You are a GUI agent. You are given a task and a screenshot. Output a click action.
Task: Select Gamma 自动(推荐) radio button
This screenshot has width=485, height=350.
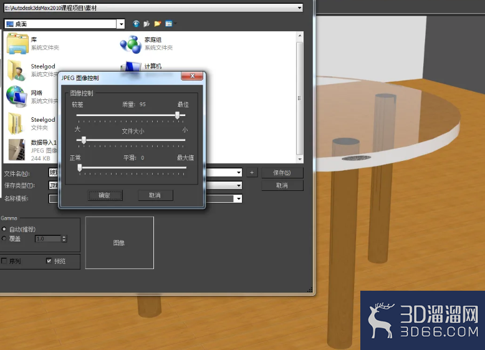4,230
